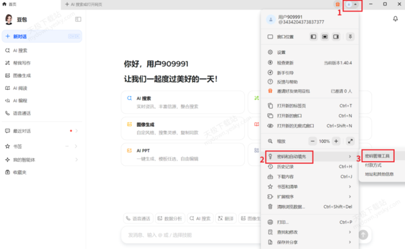Choose 反馈与帮助 in the menu
Screen dimensions: 405x249
[x=310, y=82]
